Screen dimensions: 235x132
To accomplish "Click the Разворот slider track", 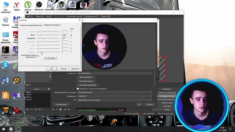I will 48,52.
